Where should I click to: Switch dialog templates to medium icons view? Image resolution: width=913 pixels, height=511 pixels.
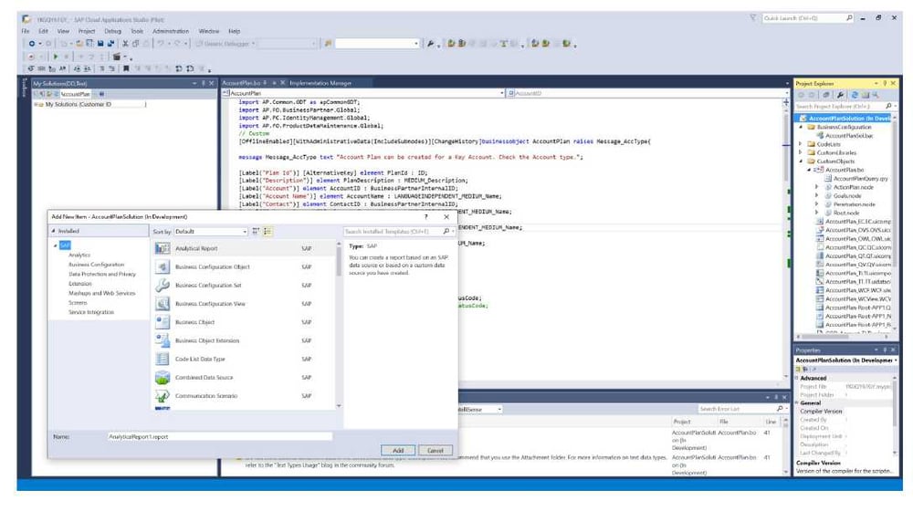click(x=268, y=231)
